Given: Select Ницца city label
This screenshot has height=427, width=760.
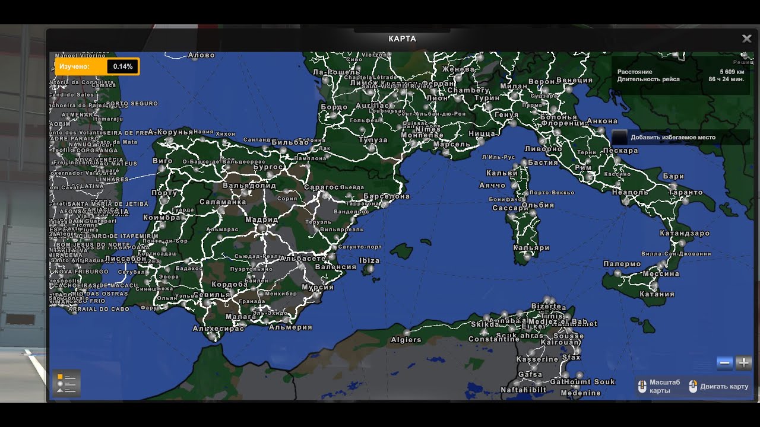Looking at the screenshot, I should [482, 134].
